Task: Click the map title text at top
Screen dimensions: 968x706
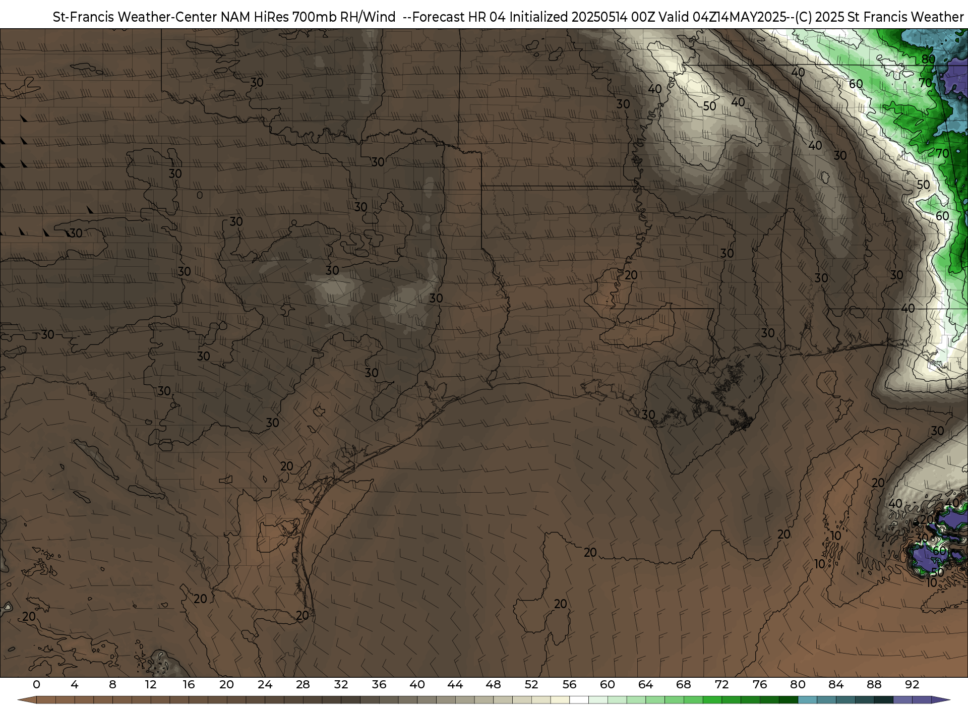Action: [508, 17]
